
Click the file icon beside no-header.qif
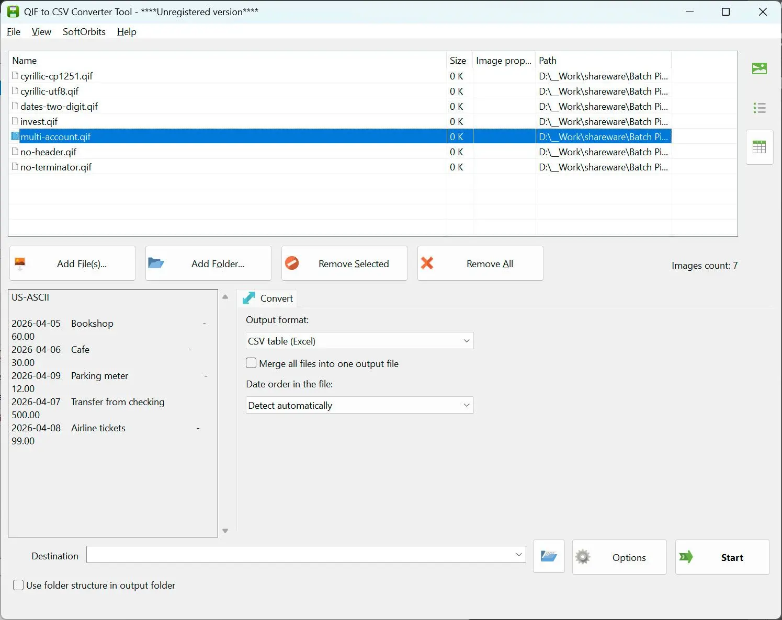[x=15, y=152]
